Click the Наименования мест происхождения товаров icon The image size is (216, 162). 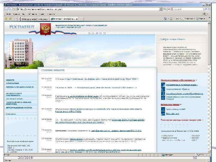click(x=163, y=98)
